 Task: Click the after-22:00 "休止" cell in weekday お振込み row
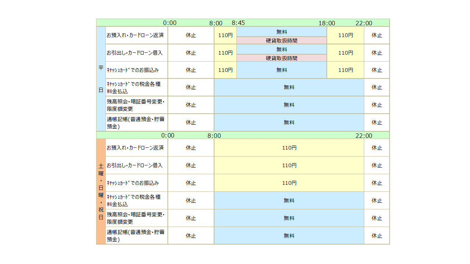coord(377,70)
